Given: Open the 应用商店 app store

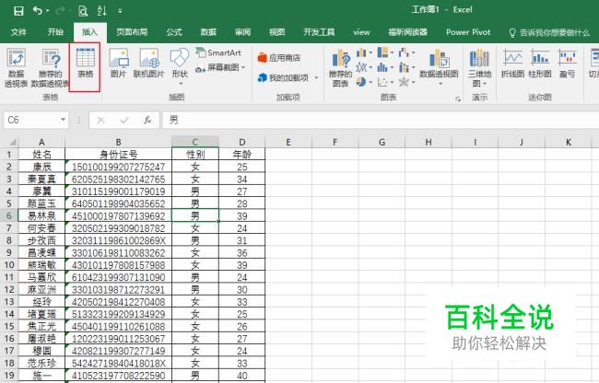Looking at the screenshot, I should click(x=279, y=58).
